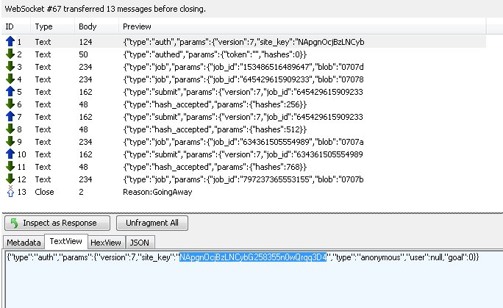Click the Inspect as Response button

pos(57,223)
